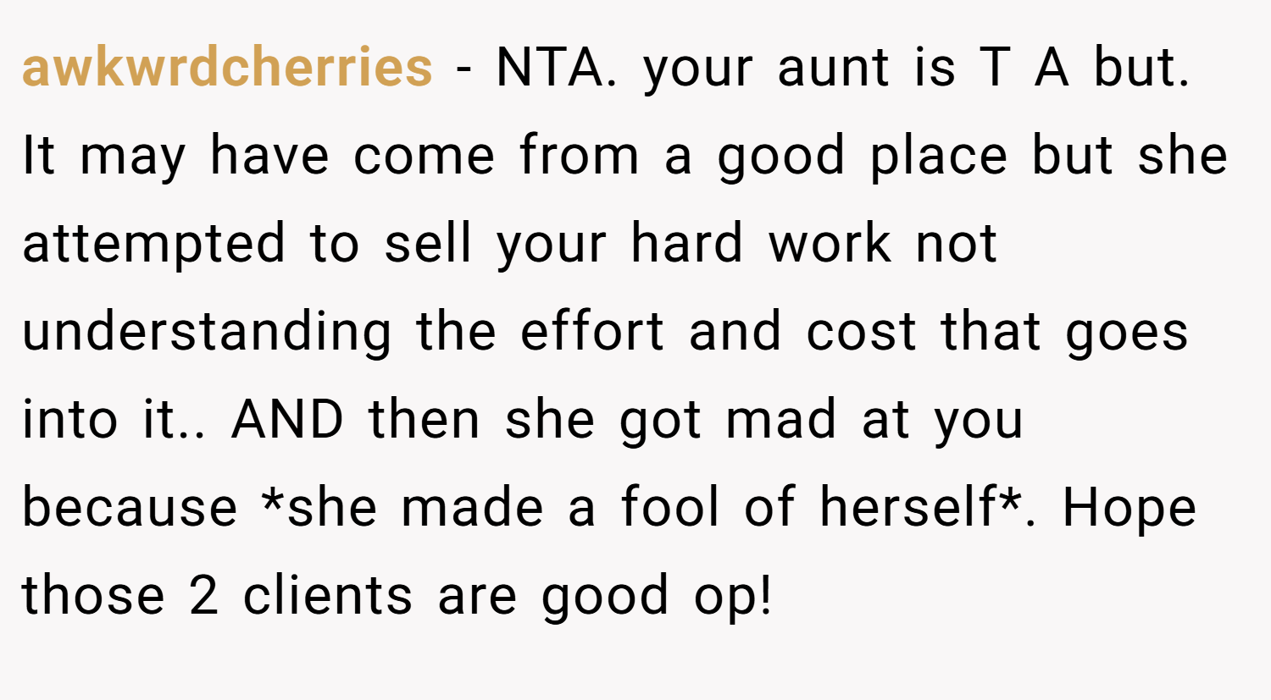The width and height of the screenshot is (1271, 700).
Task: Click the words 'into it..' in the comment
Action: [x=114, y=420]
